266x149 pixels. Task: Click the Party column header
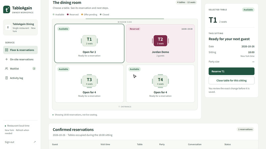tap(162, 144)
